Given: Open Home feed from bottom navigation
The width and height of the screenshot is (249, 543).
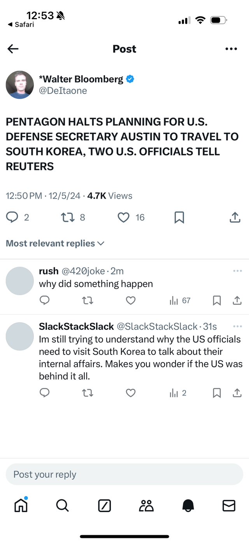Looking at the screenshot, I should (21, 505).
